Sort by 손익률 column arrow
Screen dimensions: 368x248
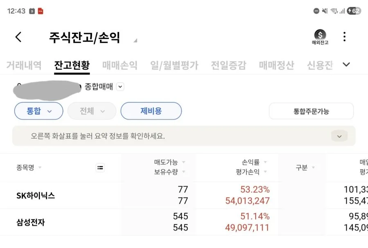tap(265, 162)
